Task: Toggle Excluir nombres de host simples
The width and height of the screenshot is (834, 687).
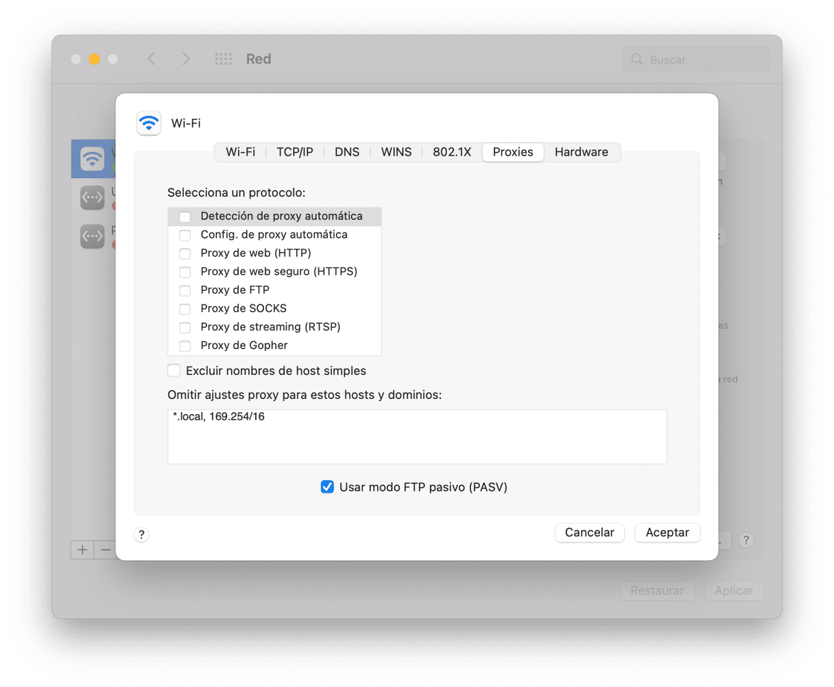Action: 174,371
